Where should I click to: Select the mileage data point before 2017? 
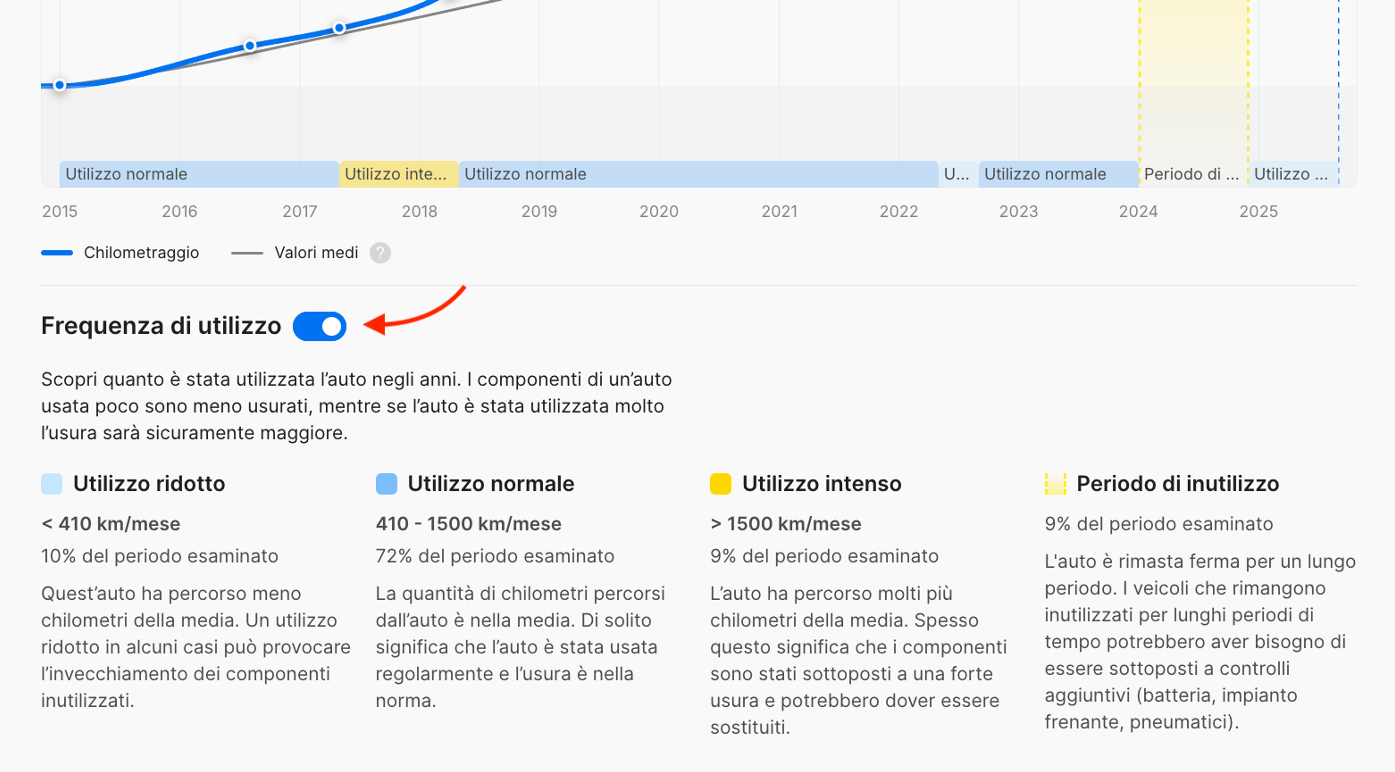[250, 46]
